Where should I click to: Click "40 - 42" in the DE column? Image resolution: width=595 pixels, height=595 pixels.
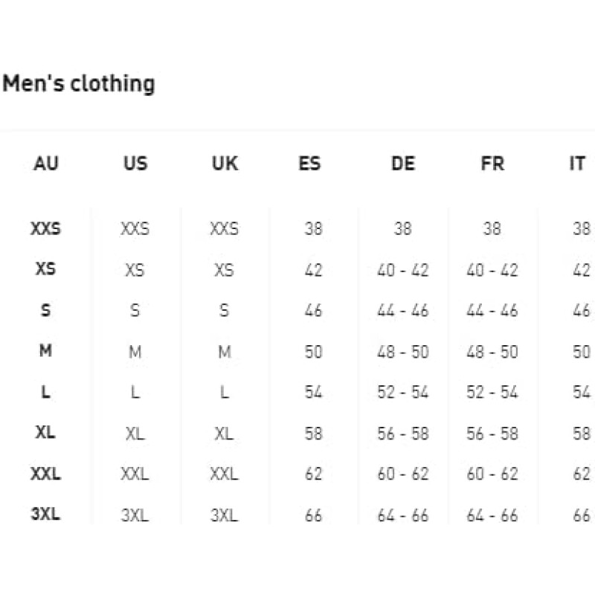tap(402, 270)
